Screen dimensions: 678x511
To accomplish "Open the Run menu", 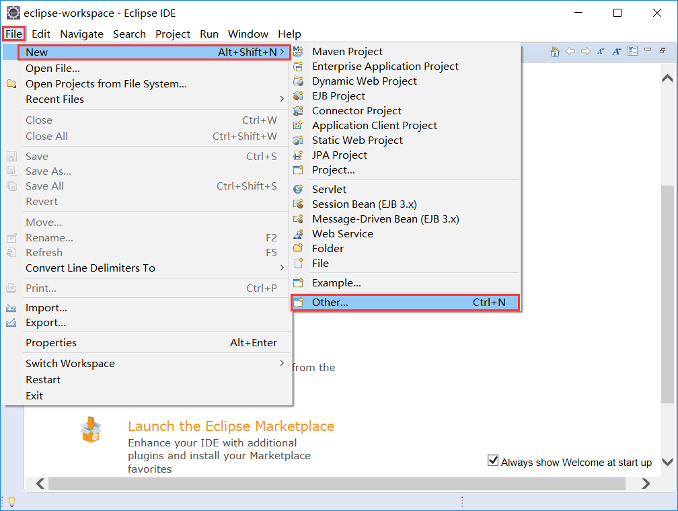I will pos(209,34).
